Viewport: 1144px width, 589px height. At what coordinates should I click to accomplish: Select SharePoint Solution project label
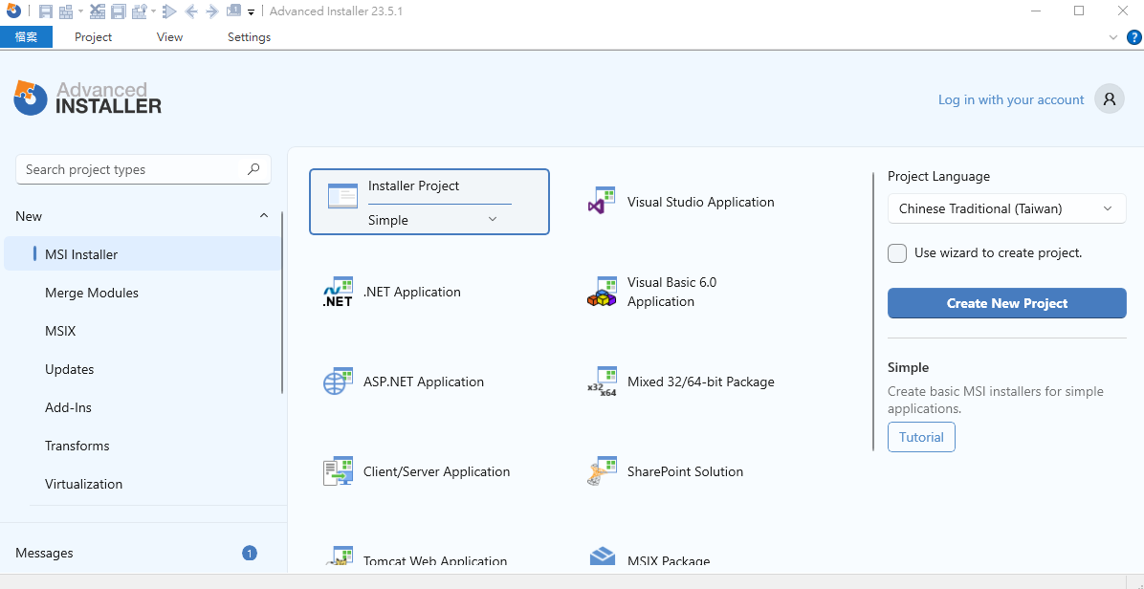click(685, 471)
